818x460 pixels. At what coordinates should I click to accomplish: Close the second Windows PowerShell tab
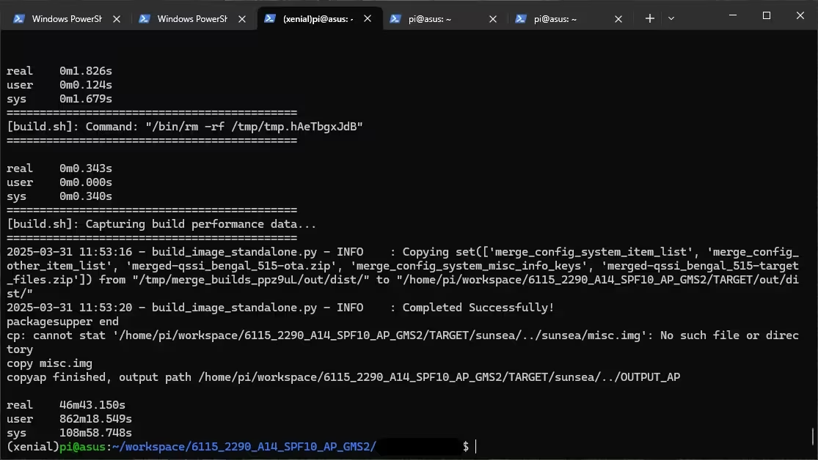coord(242,19)
